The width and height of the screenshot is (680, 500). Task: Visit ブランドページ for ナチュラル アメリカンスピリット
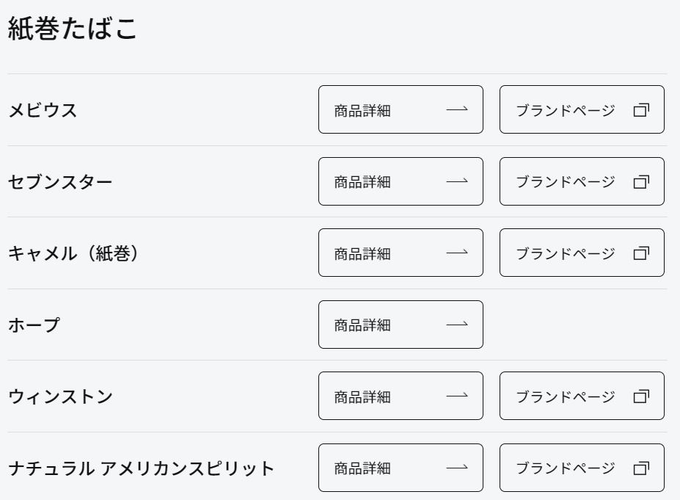point(582,468)
